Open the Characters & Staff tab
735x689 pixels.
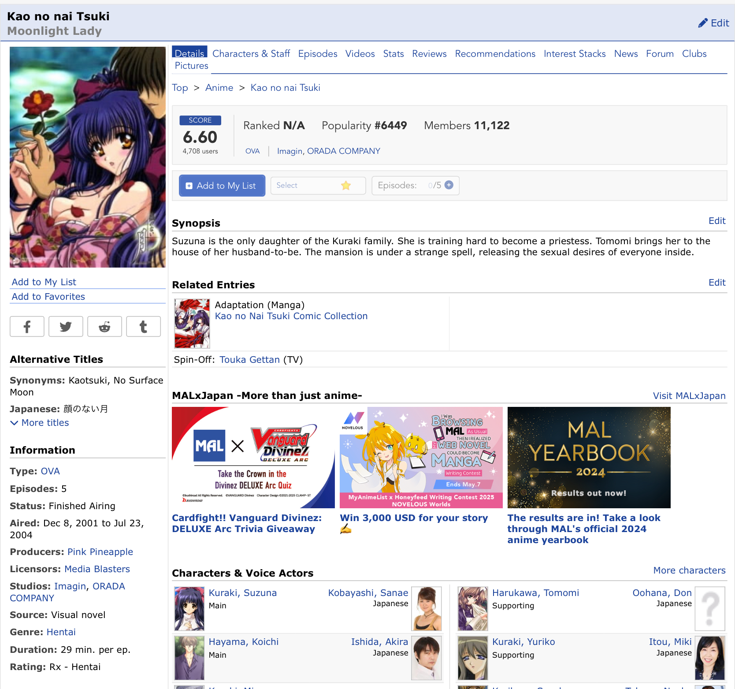[251, 54]
